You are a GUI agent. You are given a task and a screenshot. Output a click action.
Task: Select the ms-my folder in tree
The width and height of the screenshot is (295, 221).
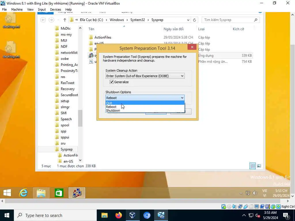pyautogui.click(x=66, y=35)
